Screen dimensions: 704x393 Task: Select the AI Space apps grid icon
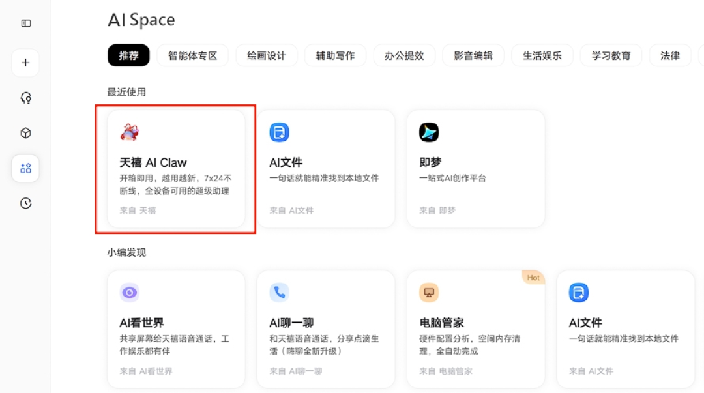point(25,168)
